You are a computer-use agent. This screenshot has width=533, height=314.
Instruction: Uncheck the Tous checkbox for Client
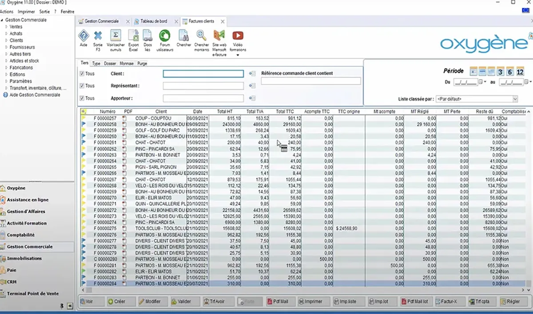(x=82, y=74)
